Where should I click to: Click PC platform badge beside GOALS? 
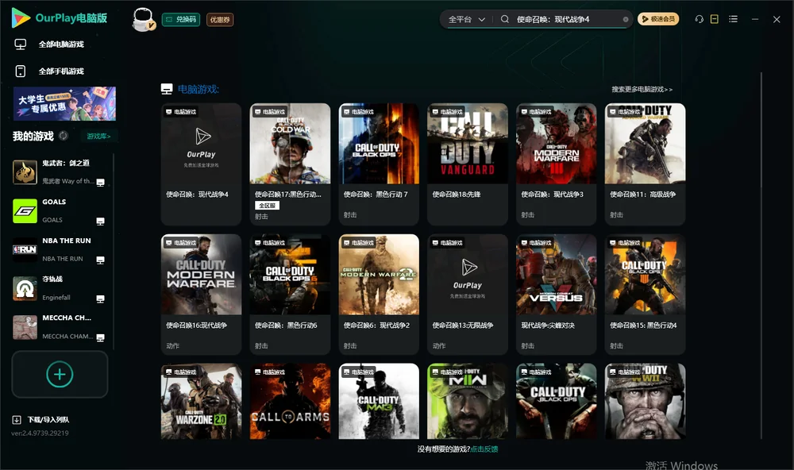100,222
